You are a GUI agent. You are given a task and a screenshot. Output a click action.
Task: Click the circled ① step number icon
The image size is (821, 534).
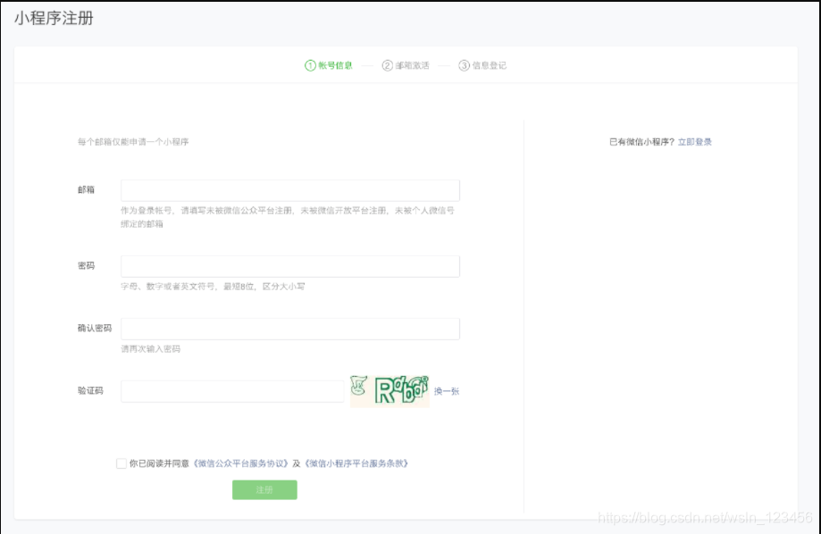(311, 64)
